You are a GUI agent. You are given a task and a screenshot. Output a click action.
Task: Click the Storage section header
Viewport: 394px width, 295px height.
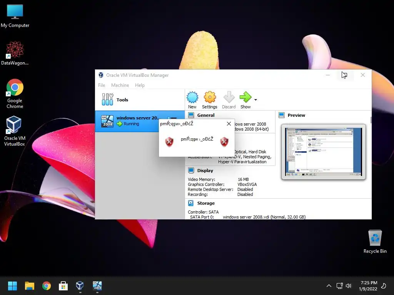pos(206,203)
